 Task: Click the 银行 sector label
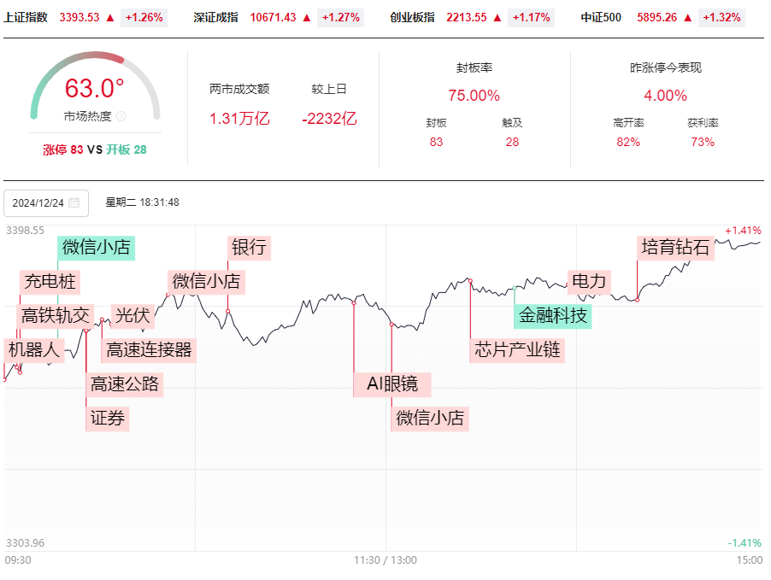[x=250, y=248]
